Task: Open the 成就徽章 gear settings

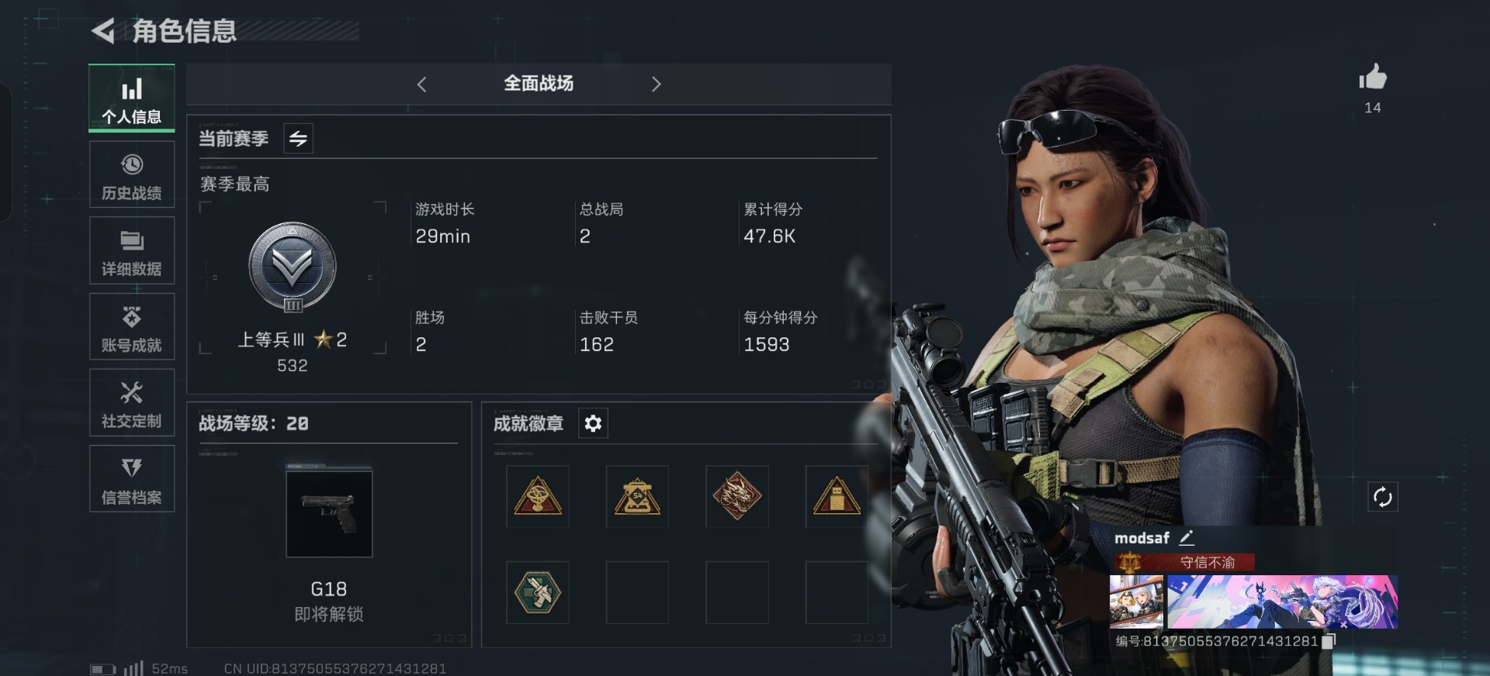Action: [x=593, y=423]
